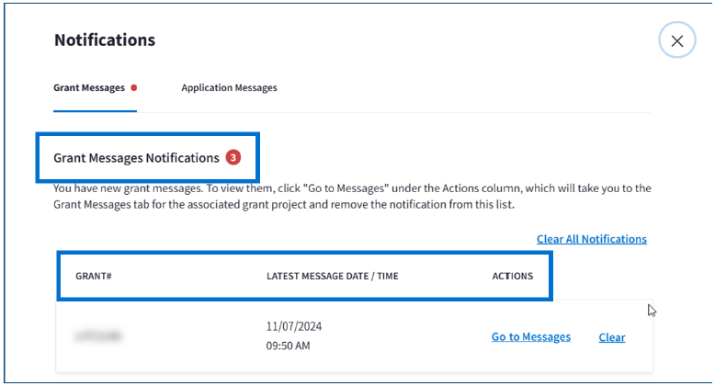The height and width of the screenshot is (386, 715).
Task: Click the blue underline beneath Grant Messages tab
Action: pyautogui.click(x=95, y=110)
